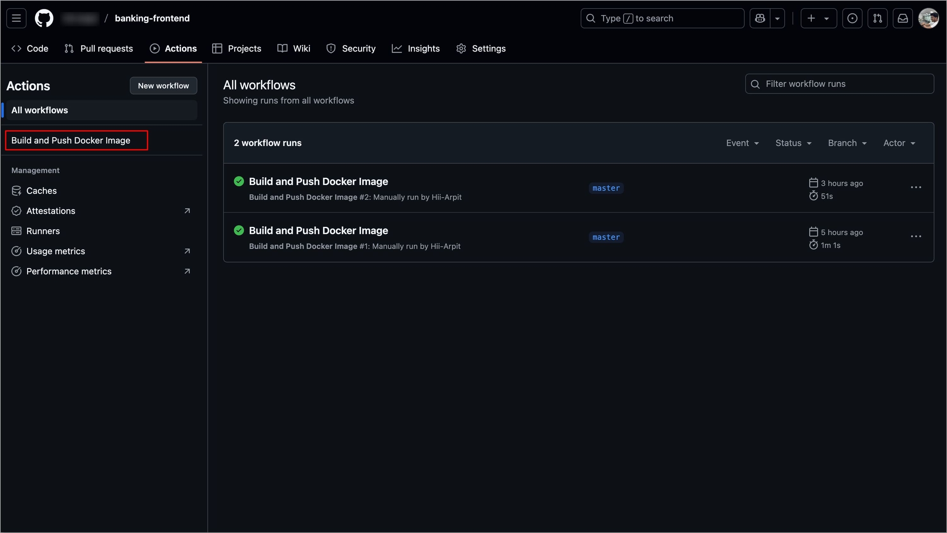Image resolution: width=947 pixels, height=533 pixels.
Task: Click the New workflow button
Action: point(163,86)
